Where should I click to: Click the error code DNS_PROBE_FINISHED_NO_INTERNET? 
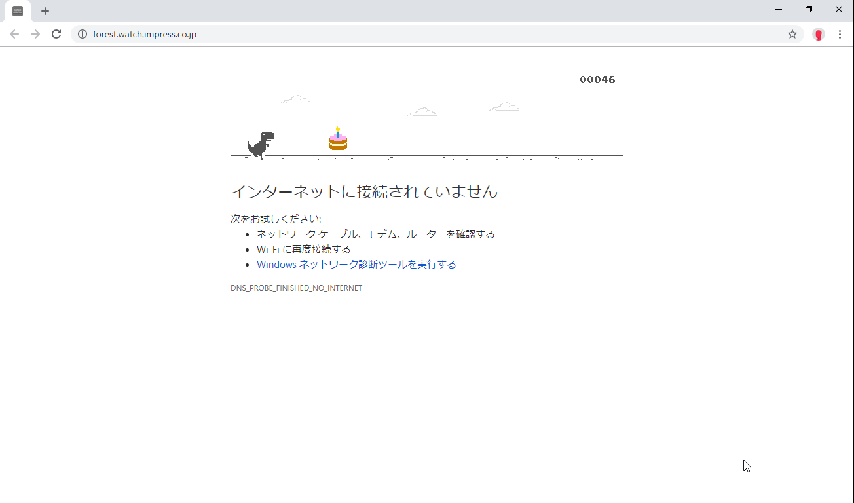coord(296,288)
